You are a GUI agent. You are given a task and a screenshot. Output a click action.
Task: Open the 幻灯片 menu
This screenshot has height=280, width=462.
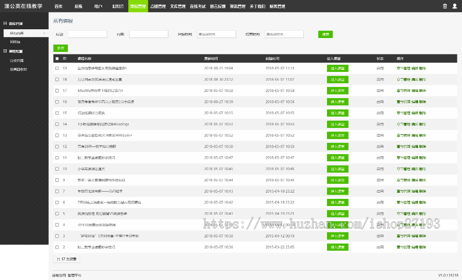(x=118, y=6)
